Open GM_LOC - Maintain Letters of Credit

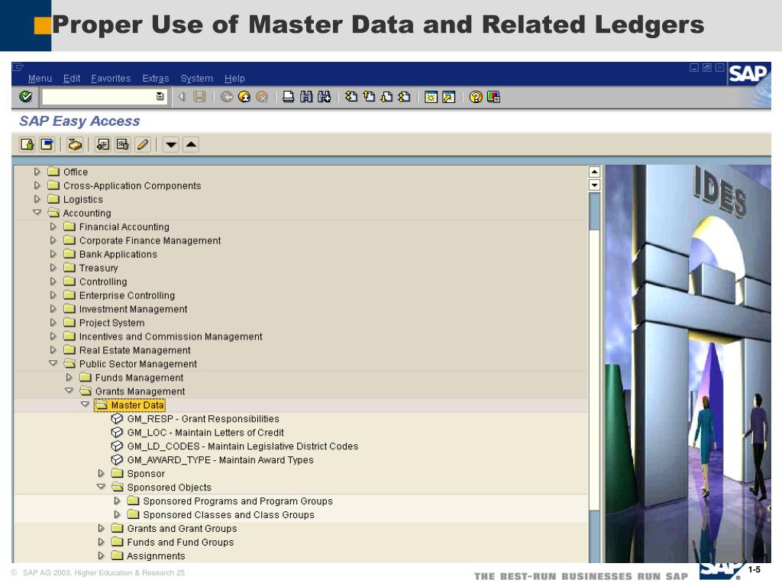(x=205, y=433)
